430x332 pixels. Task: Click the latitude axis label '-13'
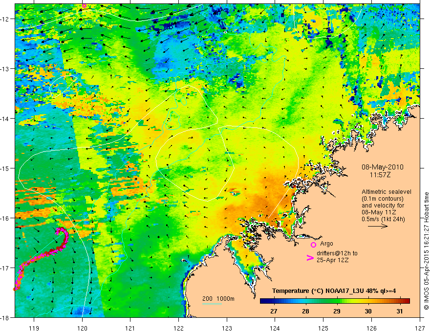coord(5,69)
